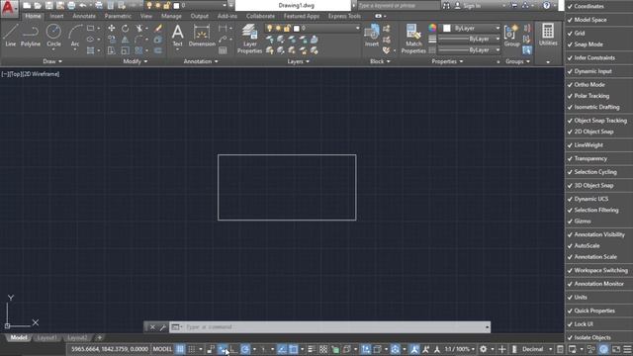Screen dimensions: 633x356
Task: Click the status bar settings gear icon
Action: (x=484, y=349)
